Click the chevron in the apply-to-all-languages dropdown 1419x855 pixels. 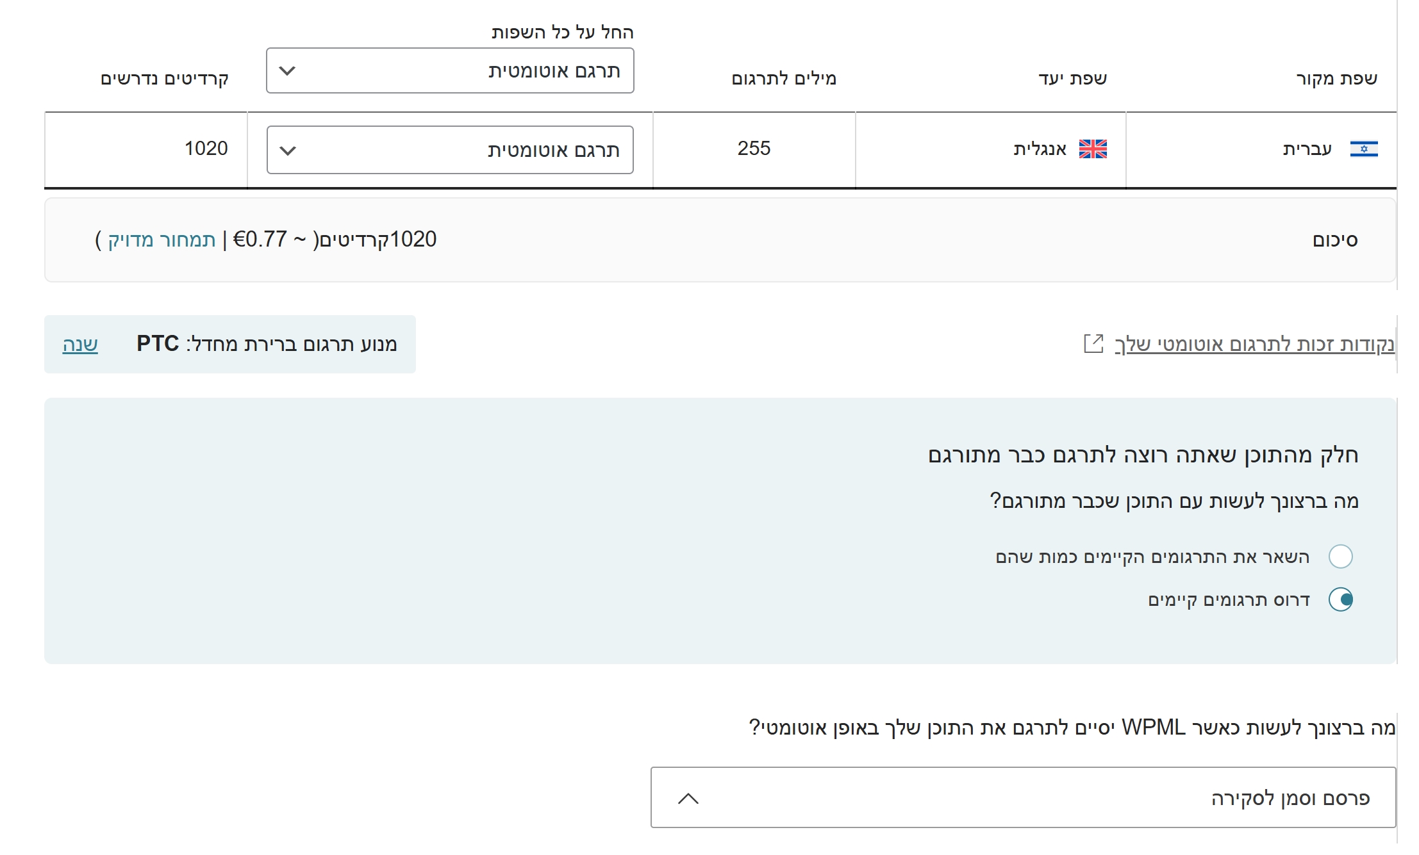[288, 70]
